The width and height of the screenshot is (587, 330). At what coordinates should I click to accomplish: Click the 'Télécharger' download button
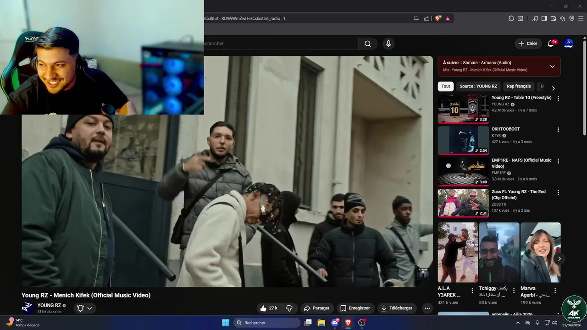click(397, 308)
